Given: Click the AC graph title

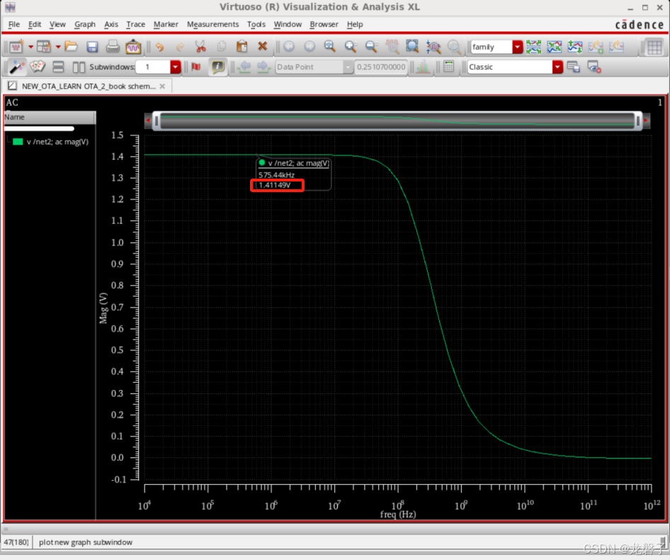Looking at the screenshot, I should click(x=12, y=103).
